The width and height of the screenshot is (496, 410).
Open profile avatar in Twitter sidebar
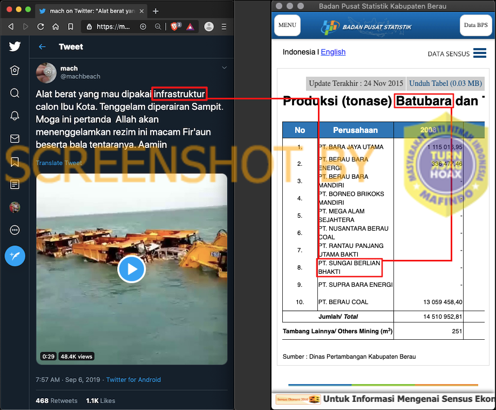(x=15, y=207)
